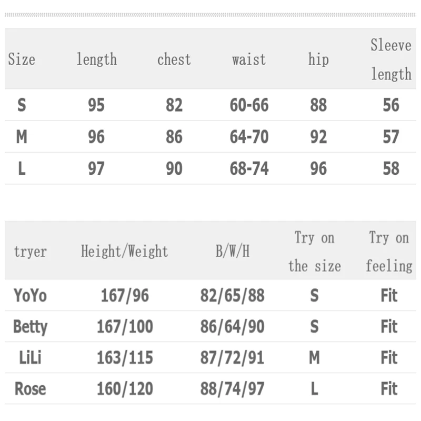
Task: Select size M row label
Action: click(x=22, y=137)
